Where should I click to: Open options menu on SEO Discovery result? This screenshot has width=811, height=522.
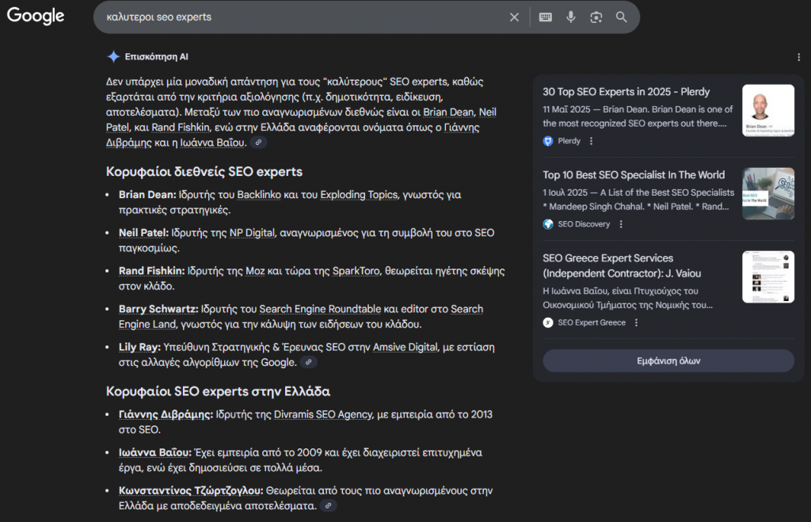(x=620, y=224)
